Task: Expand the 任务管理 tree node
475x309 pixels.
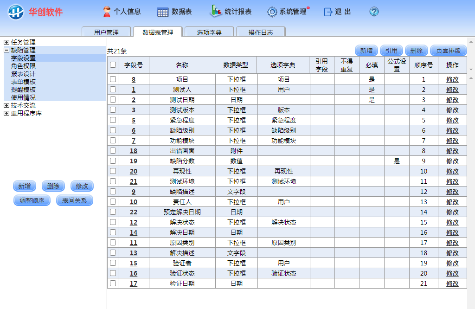Action: click(6, 42)
